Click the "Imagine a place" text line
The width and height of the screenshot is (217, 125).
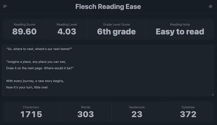coord(36,62)
